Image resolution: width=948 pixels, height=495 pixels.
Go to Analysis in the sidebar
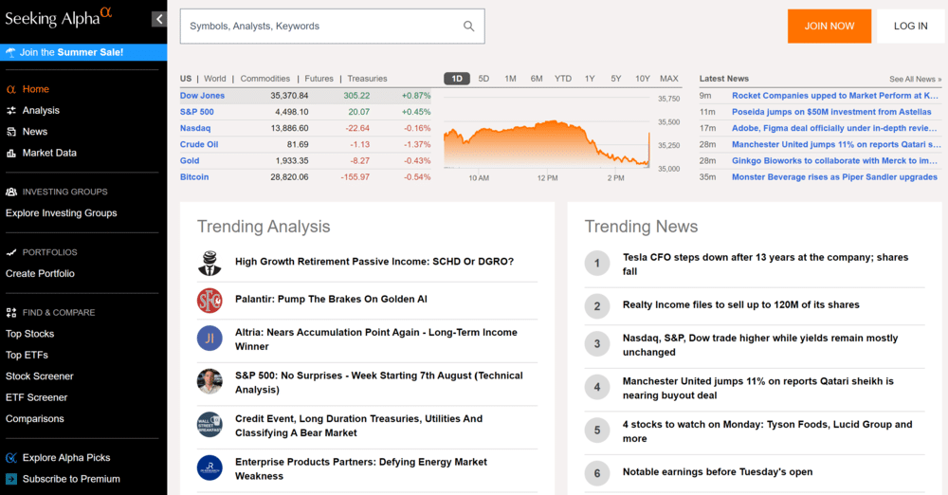[41, 110]
